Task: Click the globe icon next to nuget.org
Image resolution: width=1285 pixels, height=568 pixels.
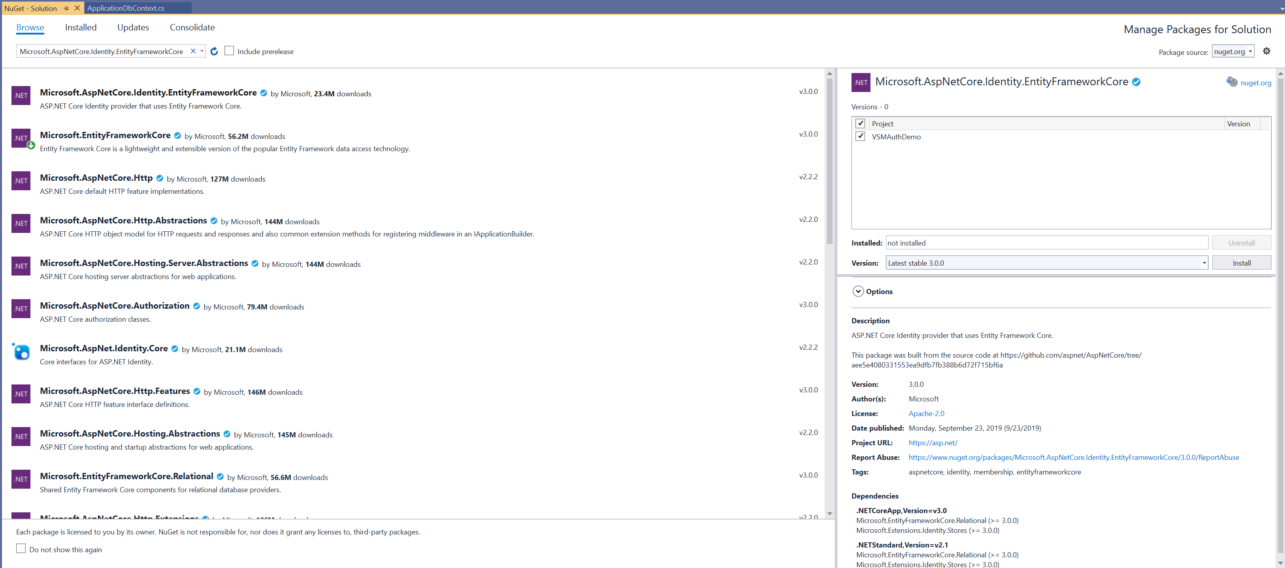Action: 1232,82
